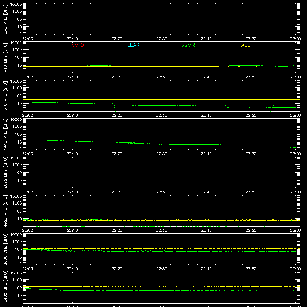Image resolution: width=307 pixels, height=307 pixels.
Task: Click 22:00 tick under the 245 MHz panel
Action: click(x=27, y=39)
